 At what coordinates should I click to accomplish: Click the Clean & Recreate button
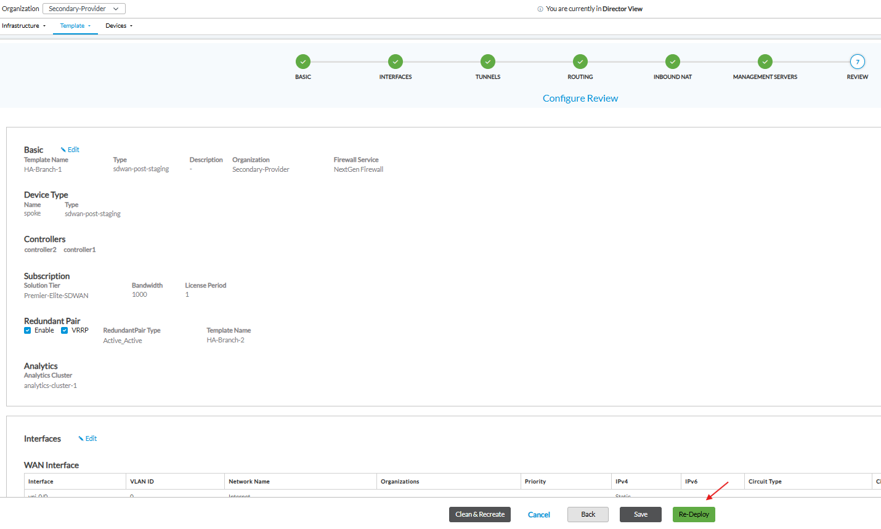pyautogui.click(x=480, y=514)
